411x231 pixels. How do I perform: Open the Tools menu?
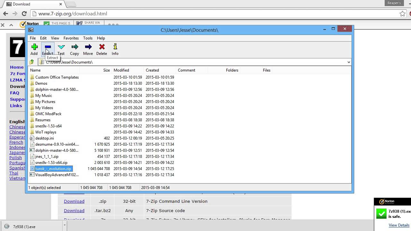(88, 38)
